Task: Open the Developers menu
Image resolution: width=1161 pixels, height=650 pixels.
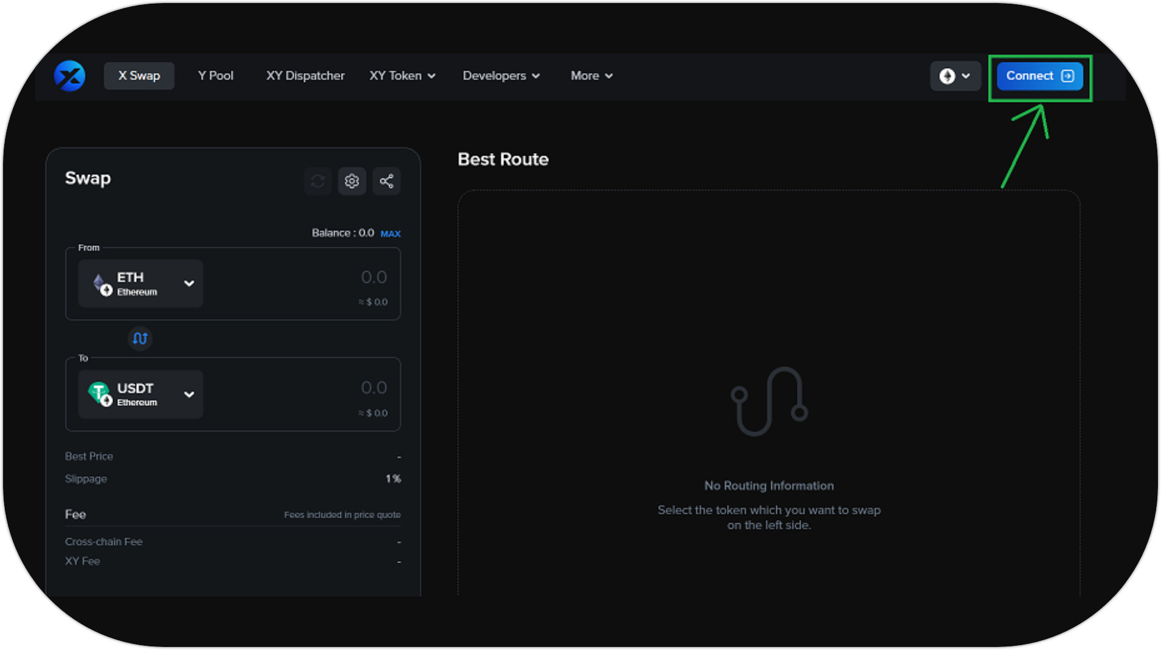Action: (x=501, y=76)
